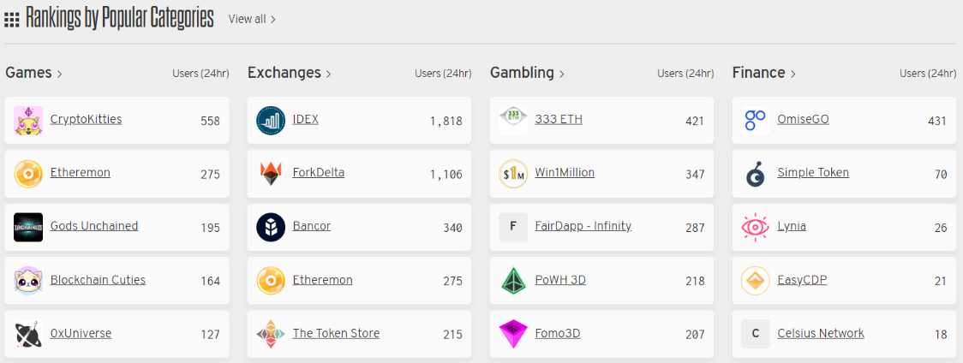Click The Token Store link
The height and width of the screenshot is (363, 963).
336,333
